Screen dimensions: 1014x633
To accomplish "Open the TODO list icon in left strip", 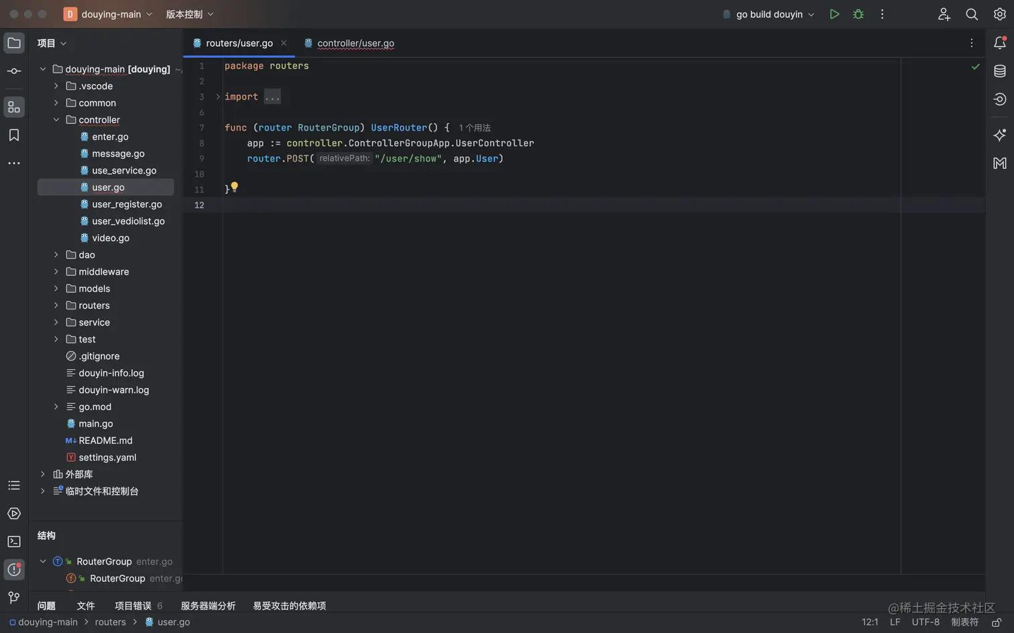I will coord(14,486).
